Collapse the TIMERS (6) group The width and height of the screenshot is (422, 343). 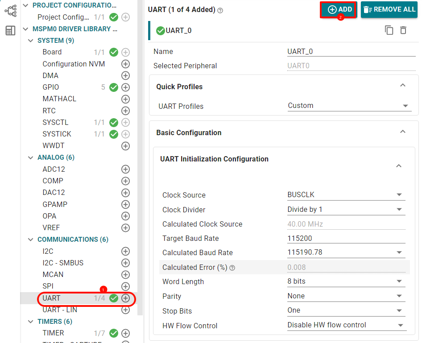[x=31, y=322]
